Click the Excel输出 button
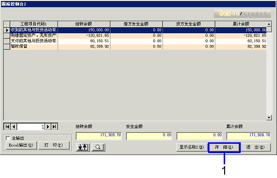The image size is (277, 178). tap(21, 145)
